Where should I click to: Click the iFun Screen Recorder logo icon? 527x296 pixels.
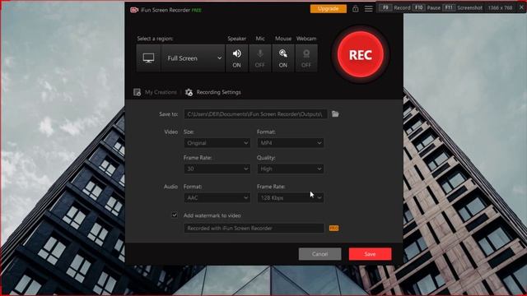(x=134, y=10)
